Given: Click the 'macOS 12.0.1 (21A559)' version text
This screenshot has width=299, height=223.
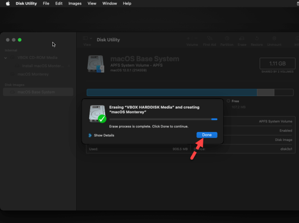Looking at the screenshot, I should pos(129,70).
